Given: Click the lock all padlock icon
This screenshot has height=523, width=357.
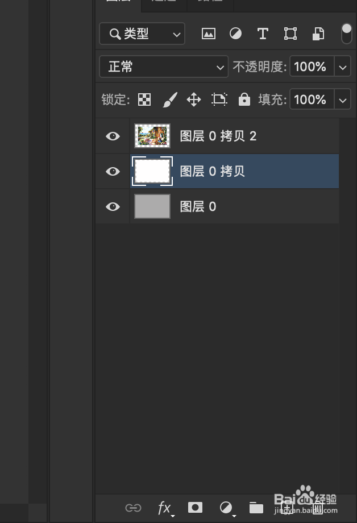Looking at the screenshot, I should coord(244,100).
